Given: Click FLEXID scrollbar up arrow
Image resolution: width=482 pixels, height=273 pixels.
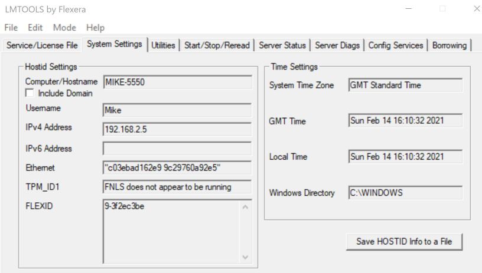Looking at the screenshot, I should coord(245,207).
